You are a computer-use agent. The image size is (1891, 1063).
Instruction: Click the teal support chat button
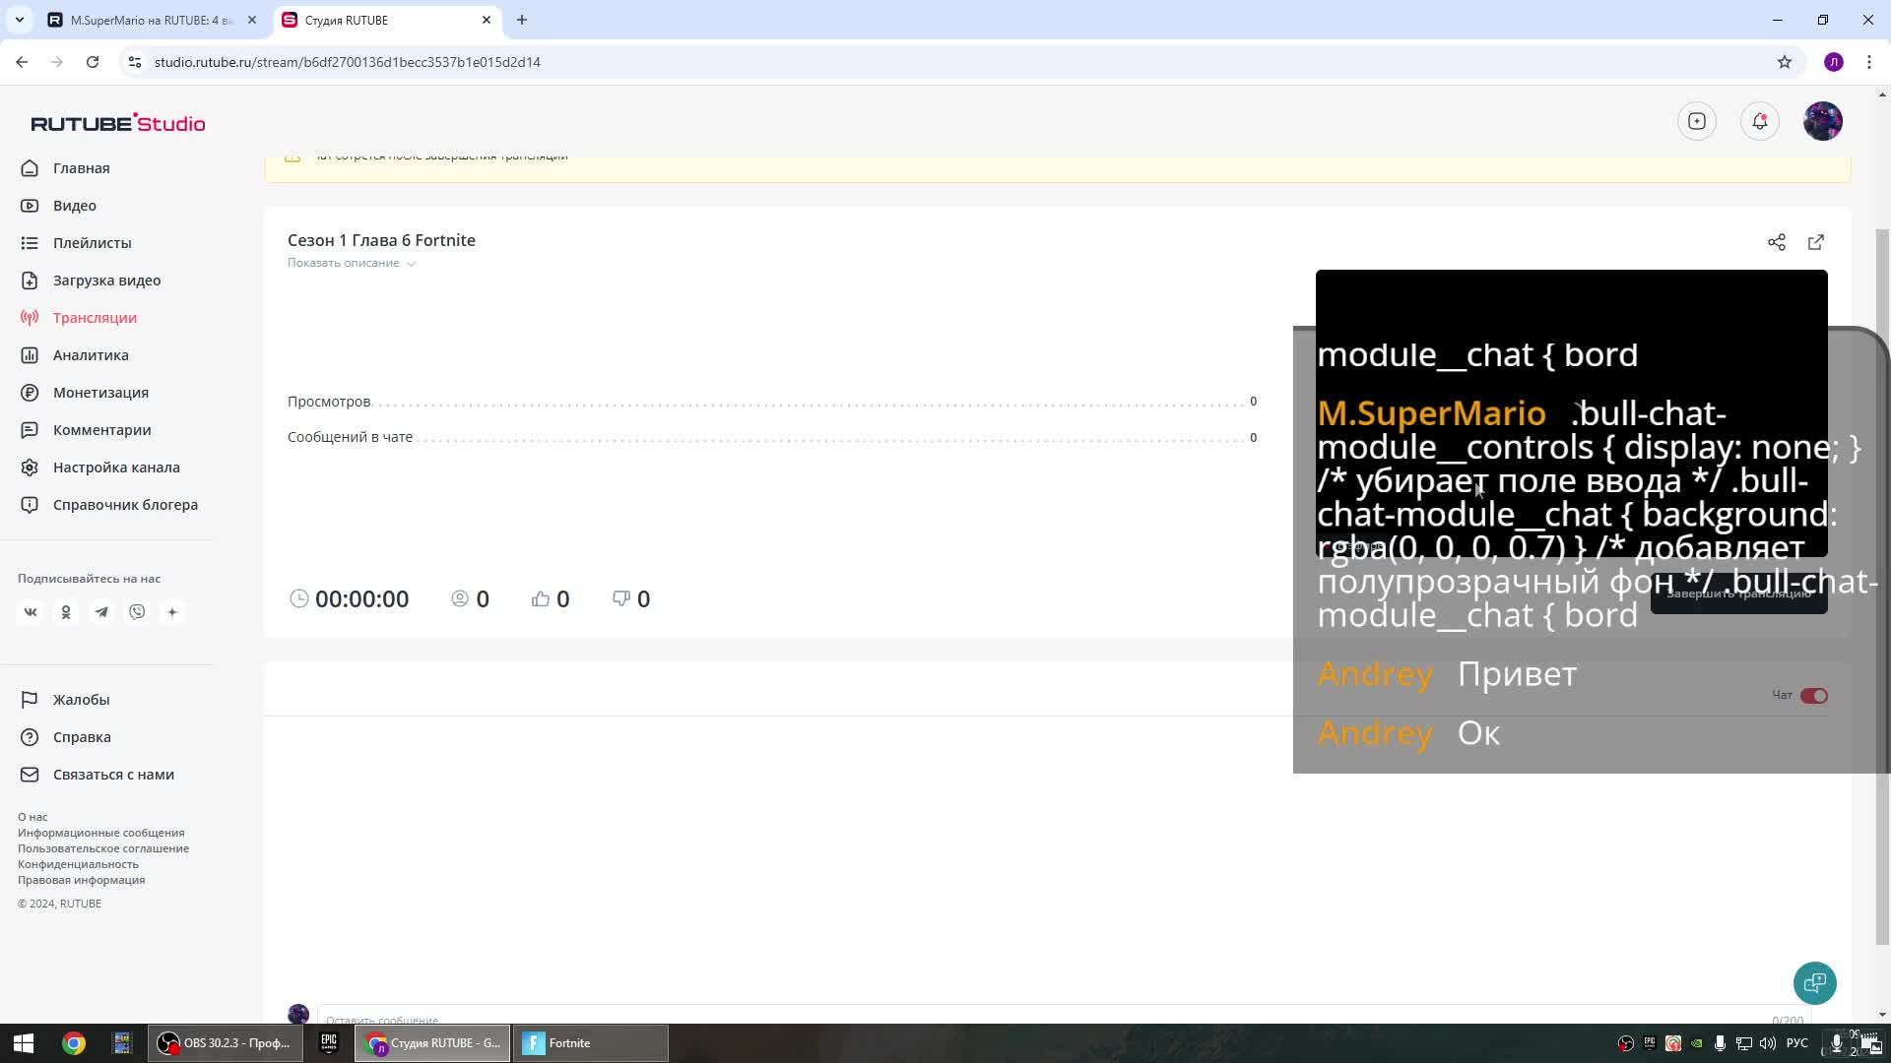pos(1814,982)
